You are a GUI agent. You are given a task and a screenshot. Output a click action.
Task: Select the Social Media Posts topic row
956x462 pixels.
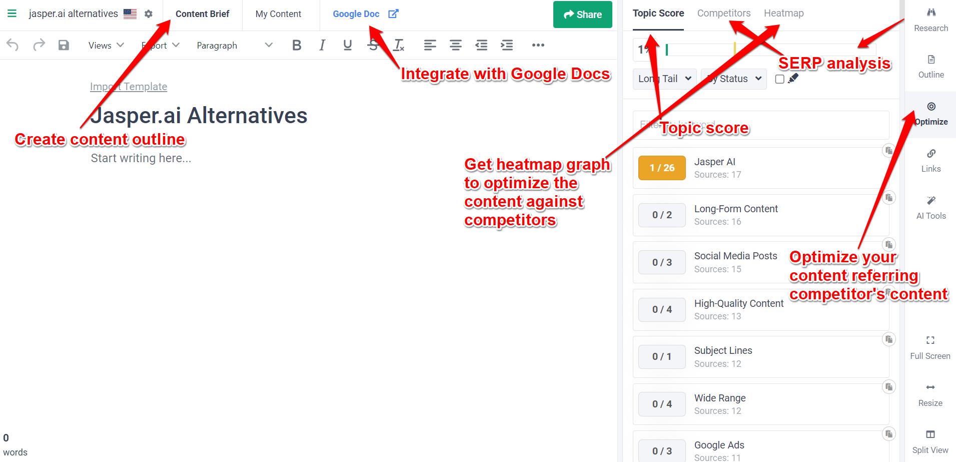[x=761, y=262]
